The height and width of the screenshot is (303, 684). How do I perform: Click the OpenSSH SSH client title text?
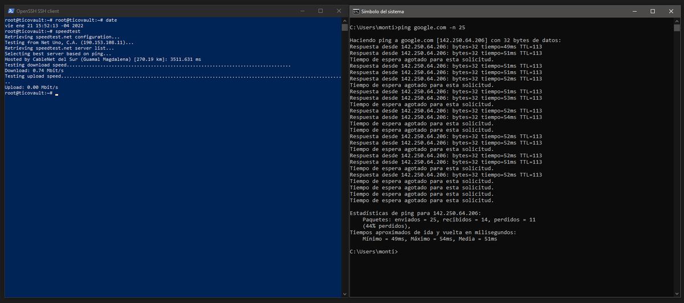tap(38, 11)
